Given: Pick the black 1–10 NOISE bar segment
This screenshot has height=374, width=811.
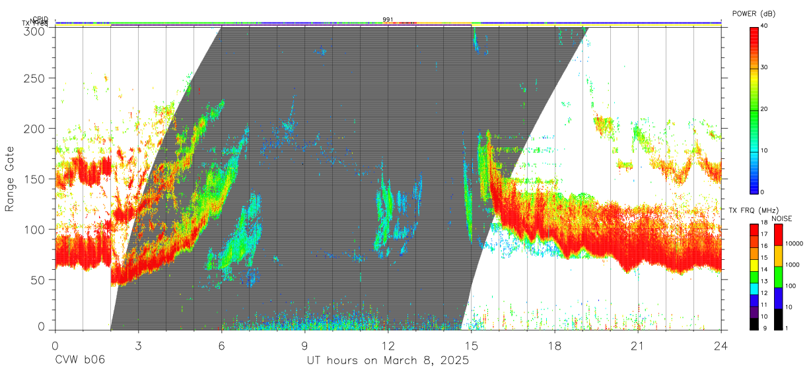Looking at the screenshot, I should pos(778,319).
